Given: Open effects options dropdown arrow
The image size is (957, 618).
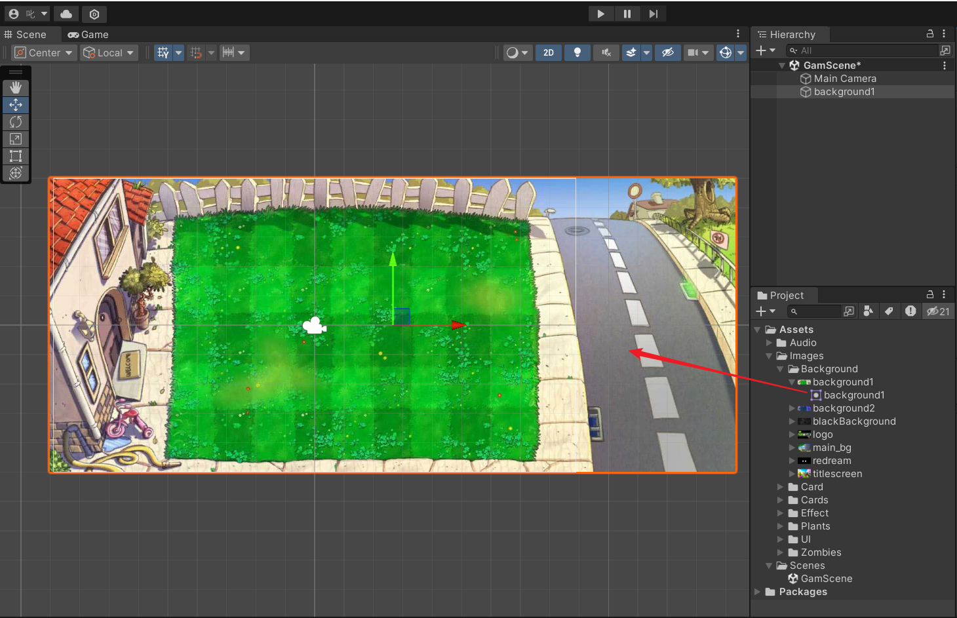Looking at the screenshot, I should point(646,52).
